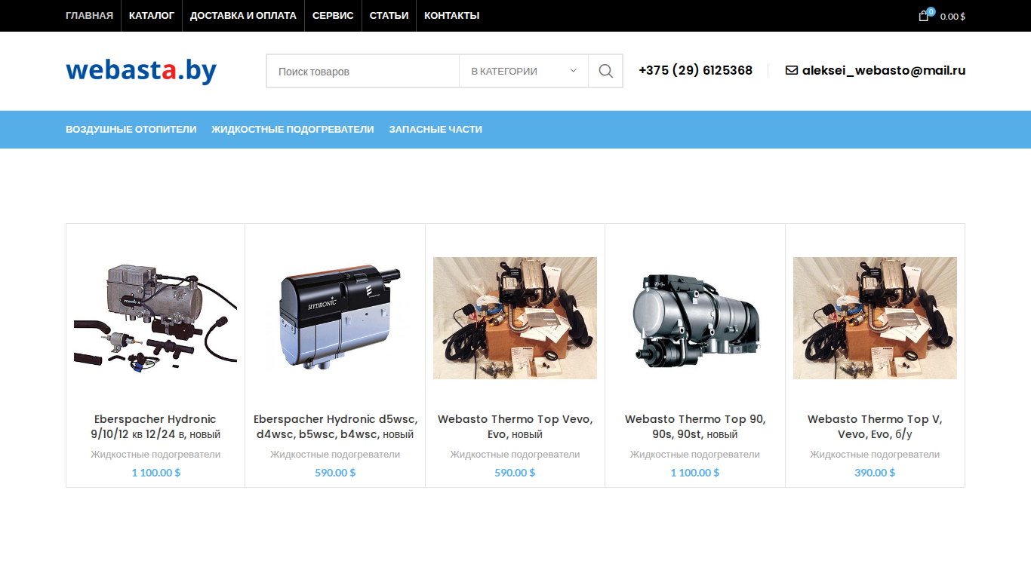1031x579 pixels.
Task: Click the title 'Eberspacher Hydronic d5wsc, d4wsc, b5wsc, b4wsc'
Action: point(335,427)
